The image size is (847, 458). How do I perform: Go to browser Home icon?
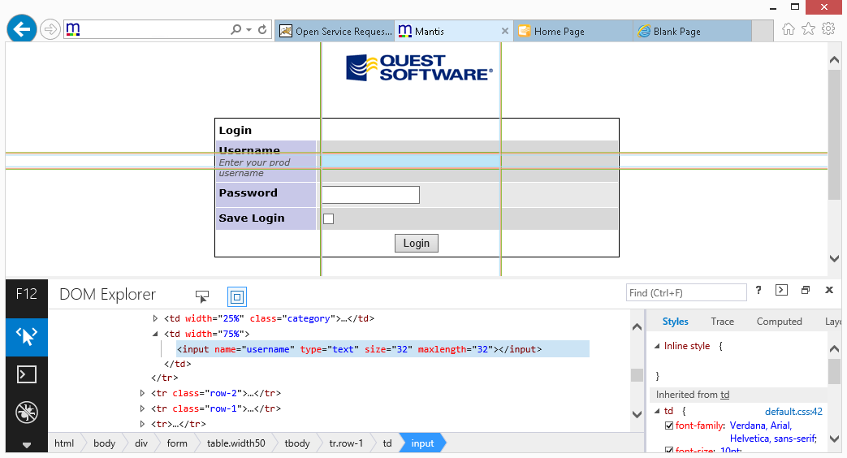788,29
